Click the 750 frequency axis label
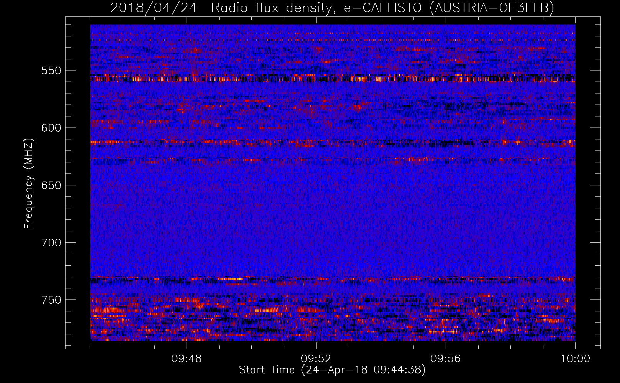Viewport: 620px width, 383px height. point(51,300)
